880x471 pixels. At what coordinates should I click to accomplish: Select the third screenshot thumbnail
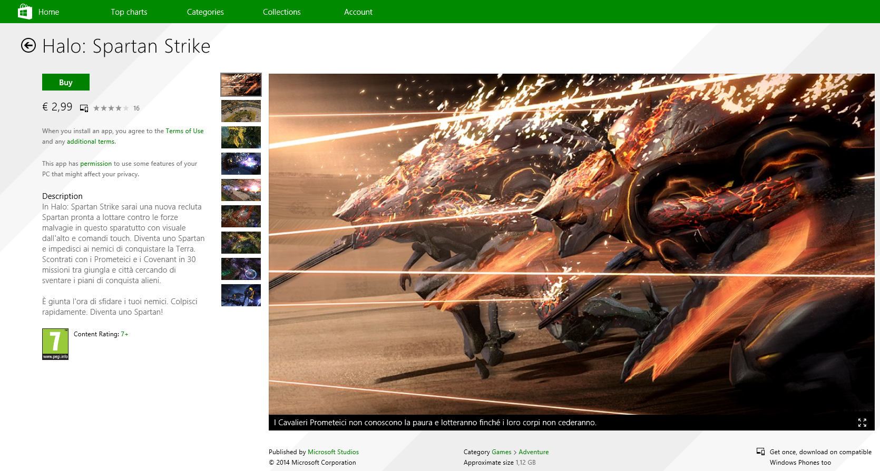[x=241, y=137]
